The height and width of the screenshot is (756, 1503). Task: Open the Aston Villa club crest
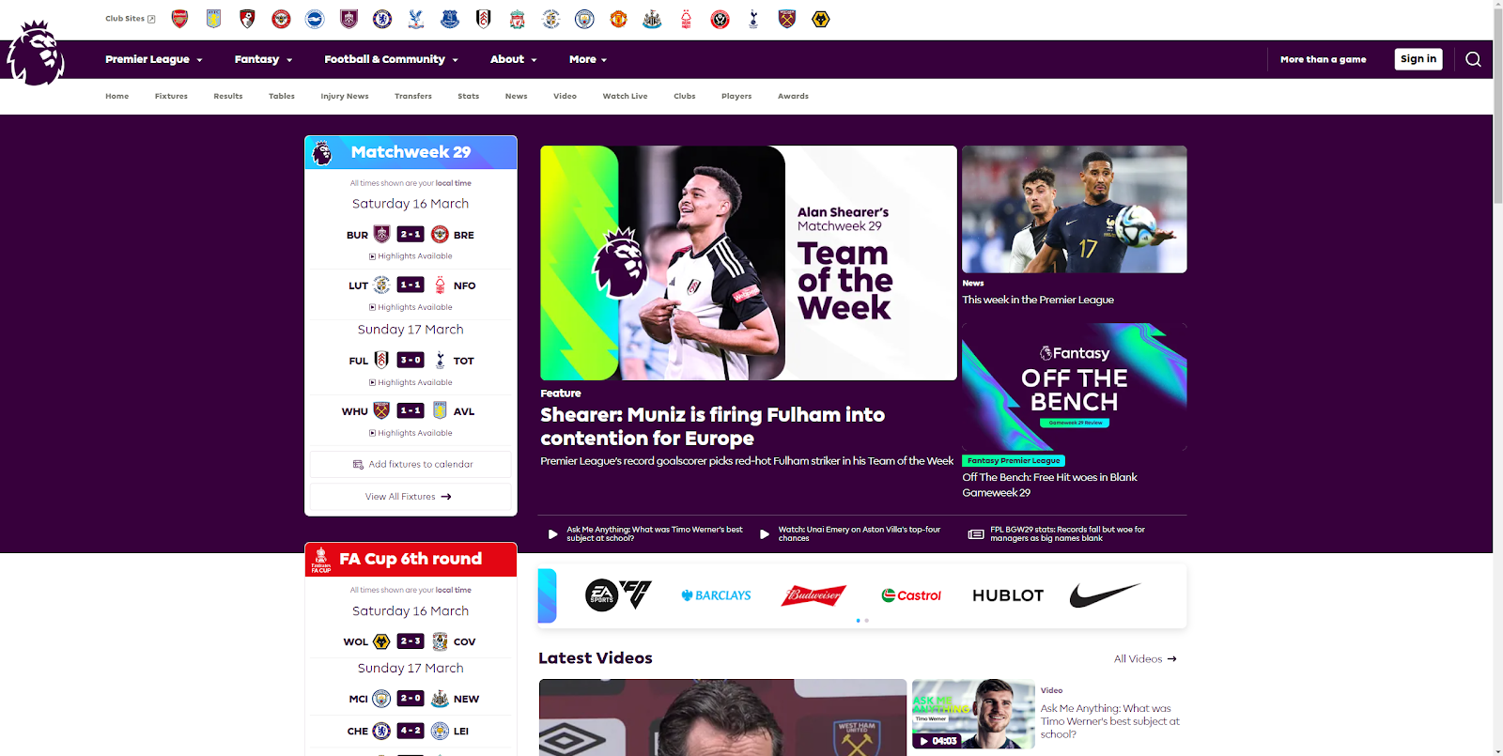click(x=213, y=19)
